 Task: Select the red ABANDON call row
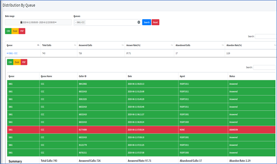click(141, 130)
